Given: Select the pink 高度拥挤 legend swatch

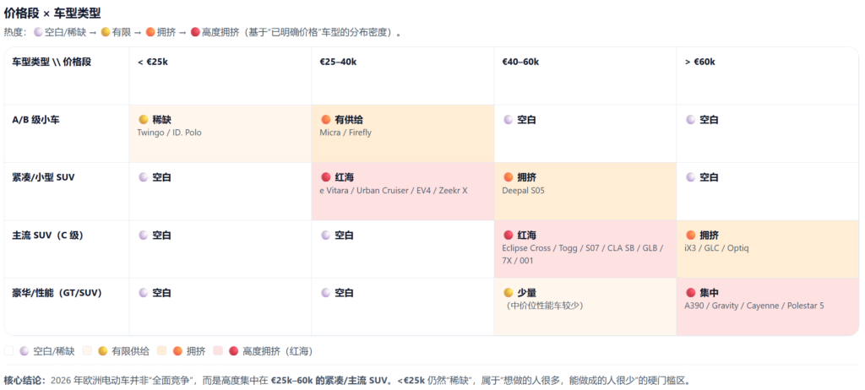Looking at the screenshot, I should (218, 350).
